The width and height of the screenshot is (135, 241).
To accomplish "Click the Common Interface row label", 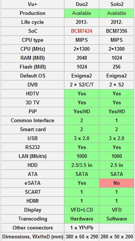I will 32,120.
